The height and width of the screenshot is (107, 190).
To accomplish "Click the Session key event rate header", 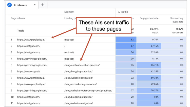I will tap(177, 20).
